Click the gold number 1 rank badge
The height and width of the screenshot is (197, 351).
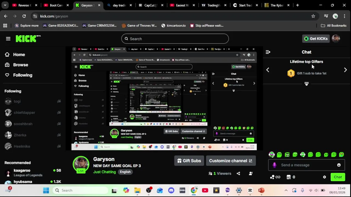coord(291,73)
